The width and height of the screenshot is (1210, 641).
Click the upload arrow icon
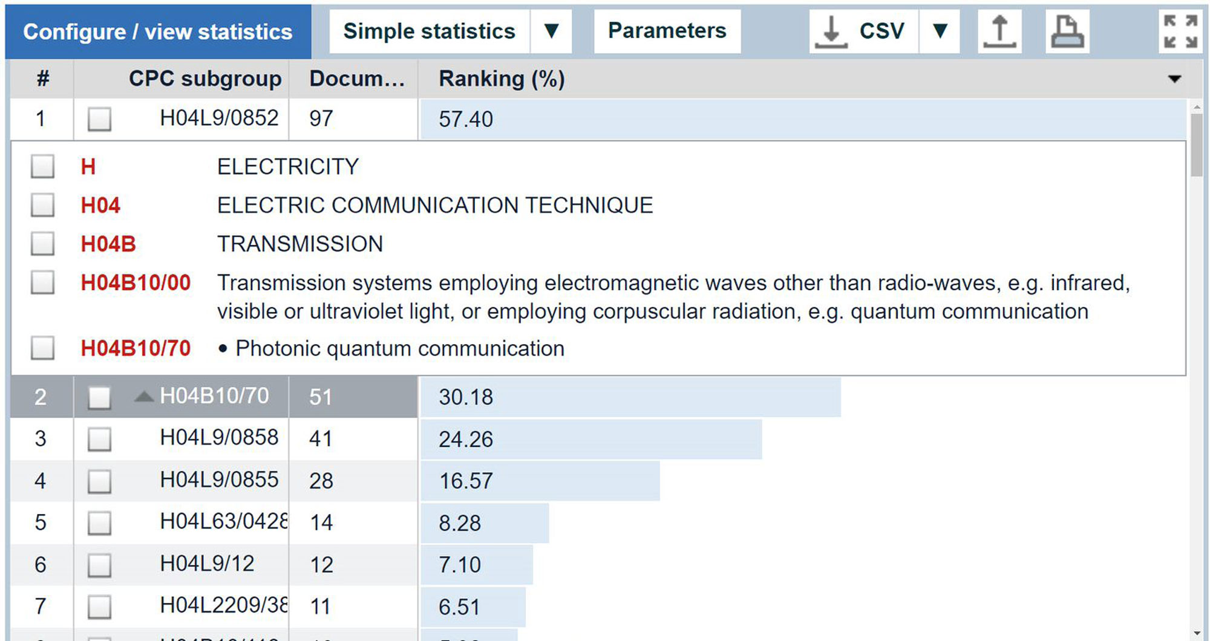click(x=999, y=31)
